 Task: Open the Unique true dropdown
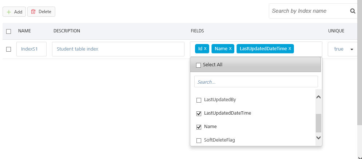[342, 49]
